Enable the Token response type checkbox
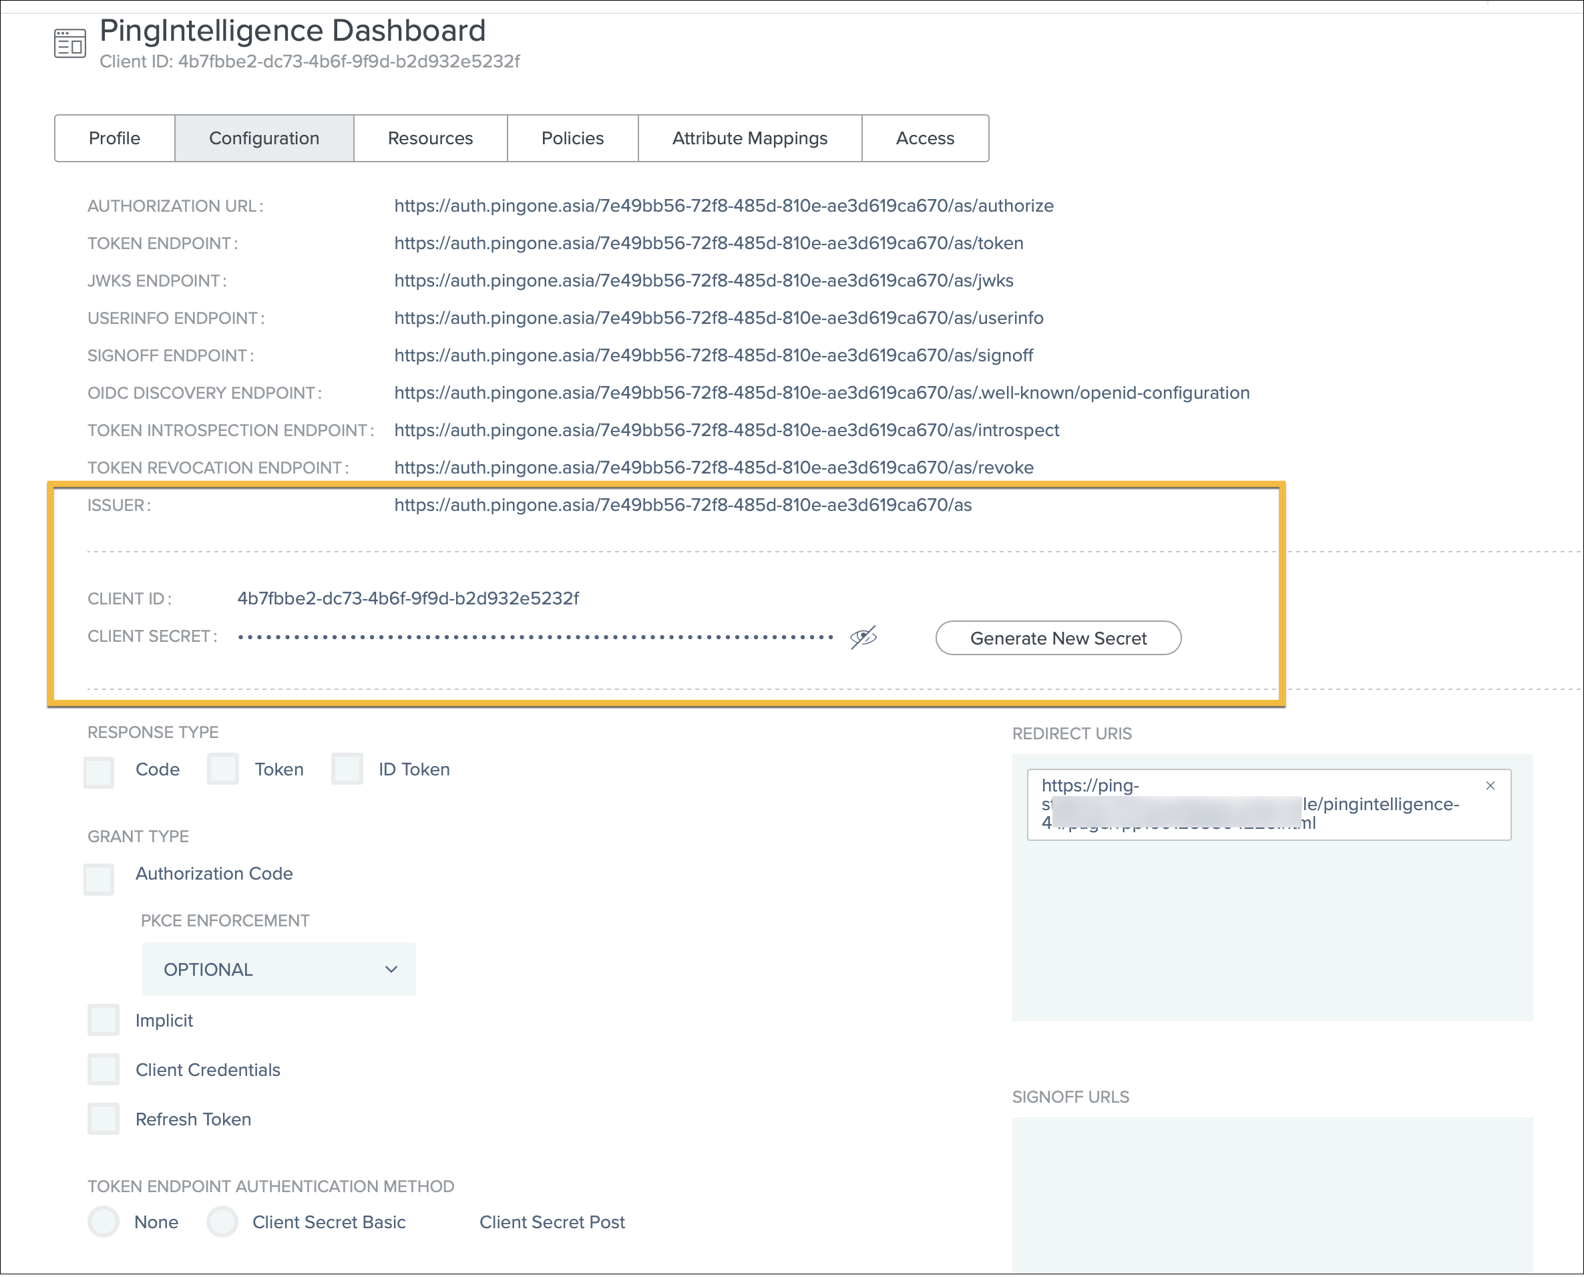This screenshot has height=1277, width=1584. 223,769
